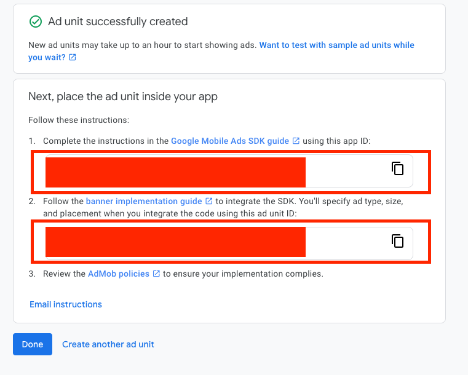Click Email instructions
Screen dimensions: 468x375
pyautogui.click(x=66, y=304)
